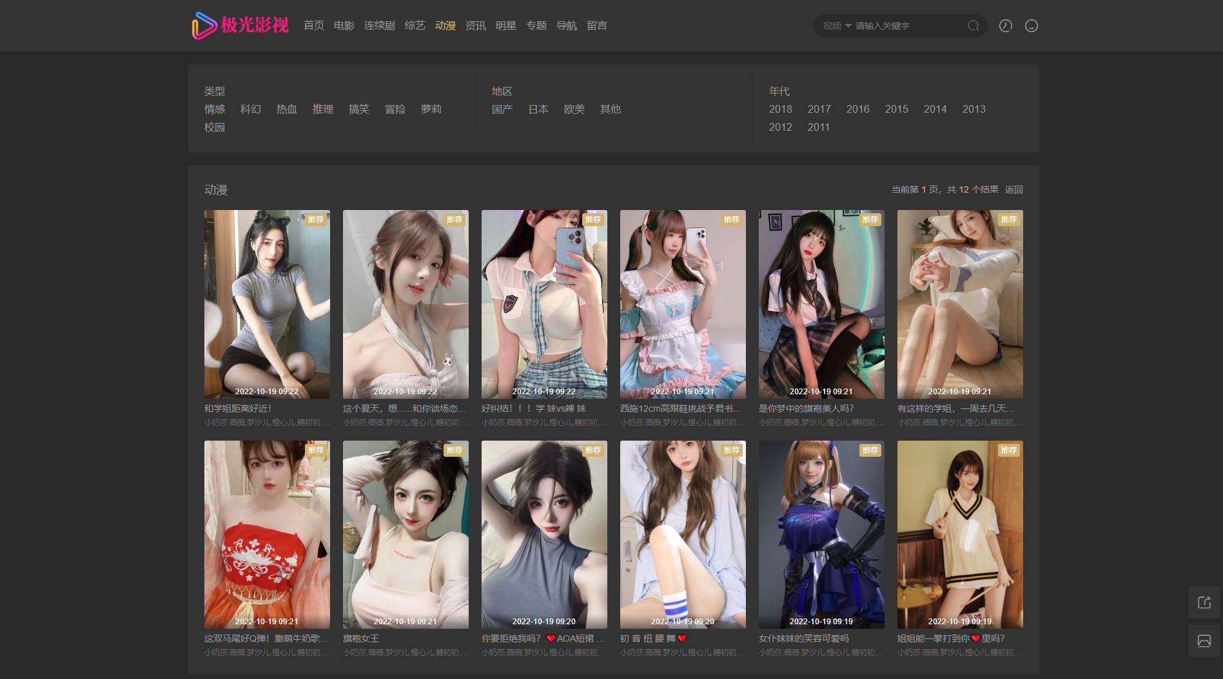Viewport: 1223px width, 679px height.
Task: Open the 留言 page
Action: 596,26
